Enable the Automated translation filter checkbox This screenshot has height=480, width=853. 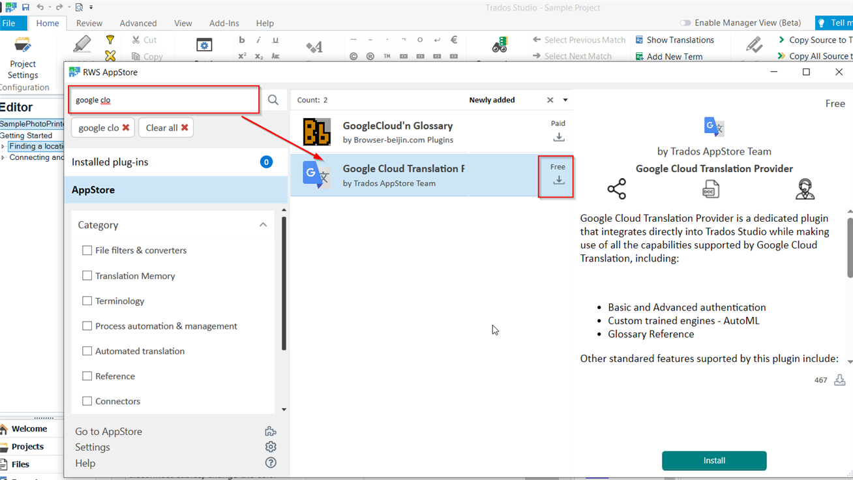click(x=87, y=351)
